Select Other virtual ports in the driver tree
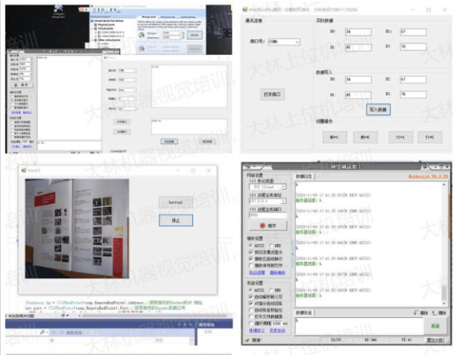 click(x=109, y=40)
